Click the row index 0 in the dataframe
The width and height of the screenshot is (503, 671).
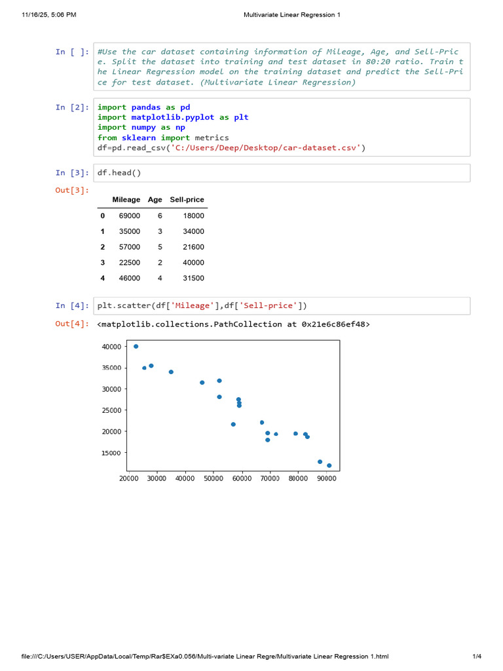(103, 216)
